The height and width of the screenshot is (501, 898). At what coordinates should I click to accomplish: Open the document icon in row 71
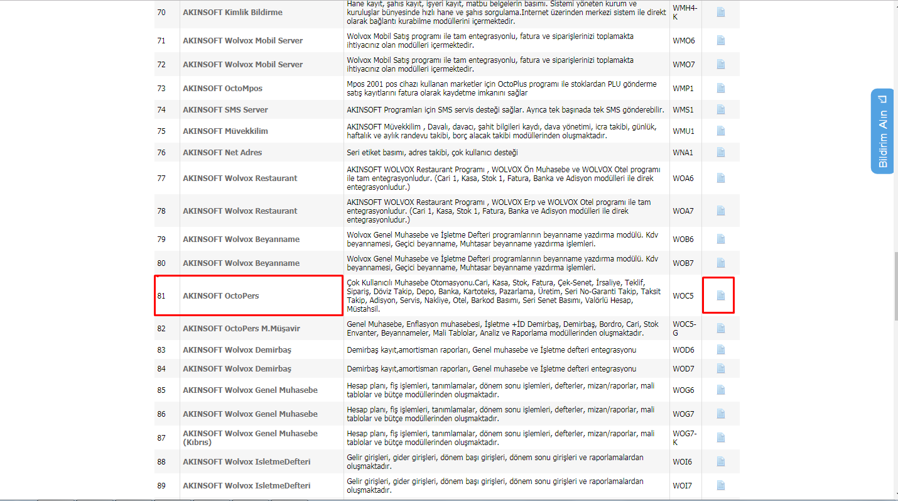720,40
